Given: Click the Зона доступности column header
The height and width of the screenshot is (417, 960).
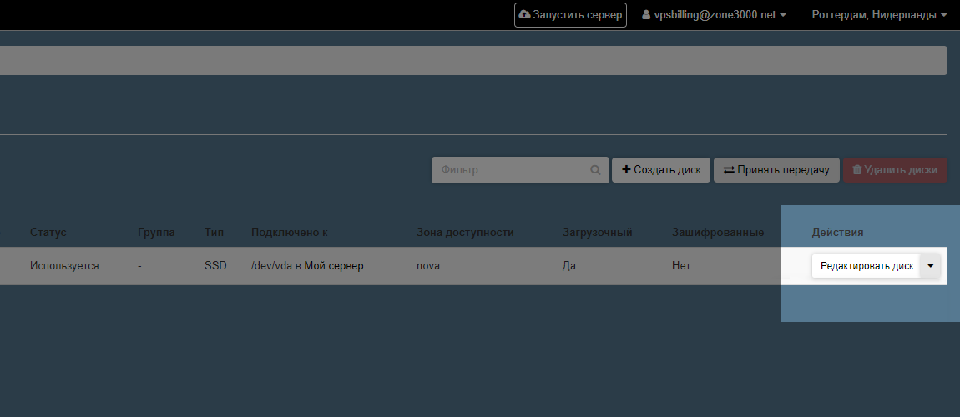Looking at the screenshot, I should pyautogui.click(x=465, y=233).
